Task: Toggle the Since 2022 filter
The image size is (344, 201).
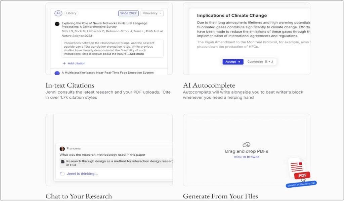Action: (x=128, y=13)
